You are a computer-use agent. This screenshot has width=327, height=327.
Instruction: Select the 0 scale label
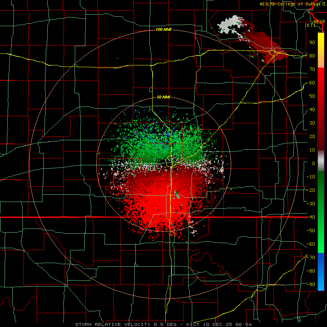point(314,163)
